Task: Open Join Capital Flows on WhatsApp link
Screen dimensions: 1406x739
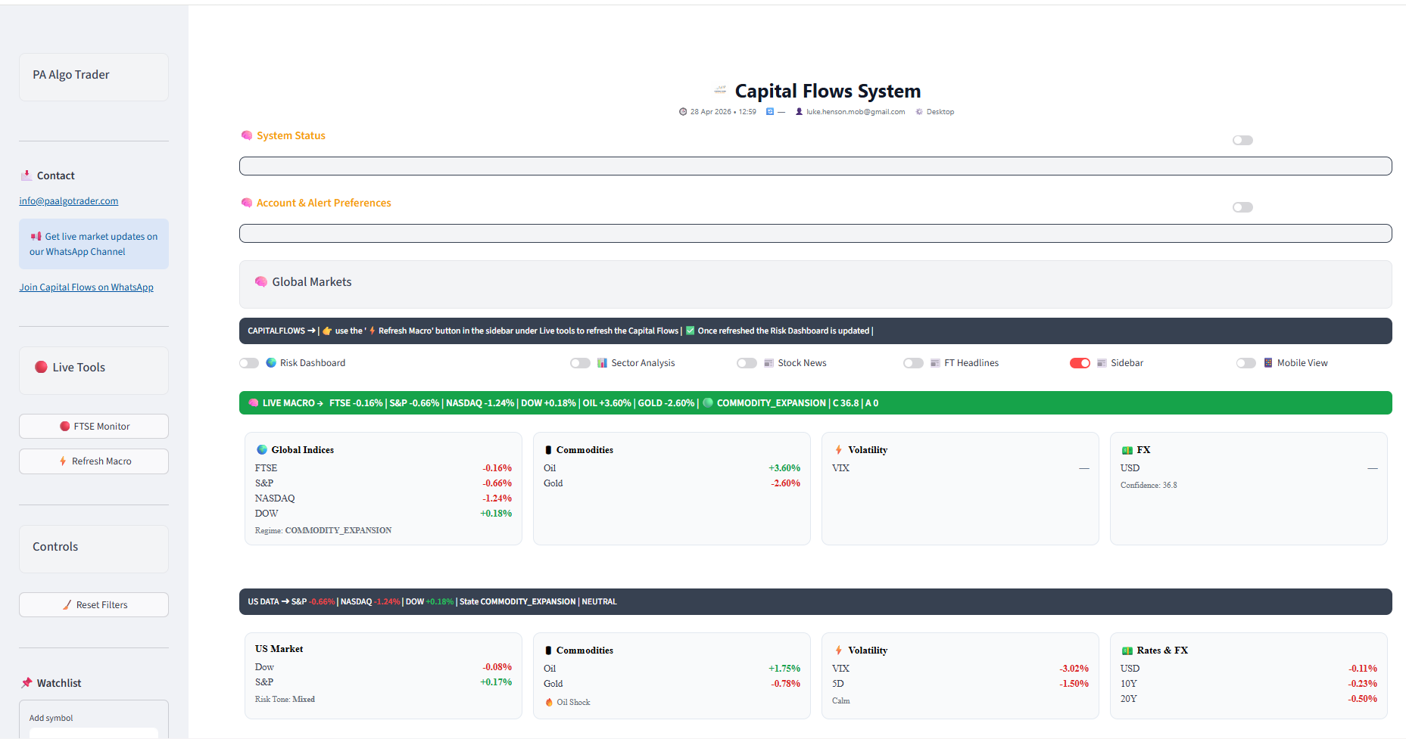Action: tap(86, 287)
